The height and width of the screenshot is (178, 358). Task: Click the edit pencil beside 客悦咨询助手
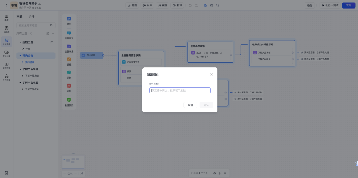[x=40, y=3]
